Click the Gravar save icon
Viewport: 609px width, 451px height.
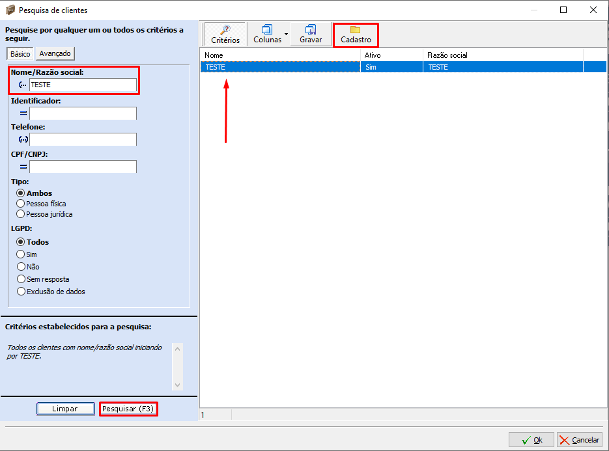tap(311, 30)
